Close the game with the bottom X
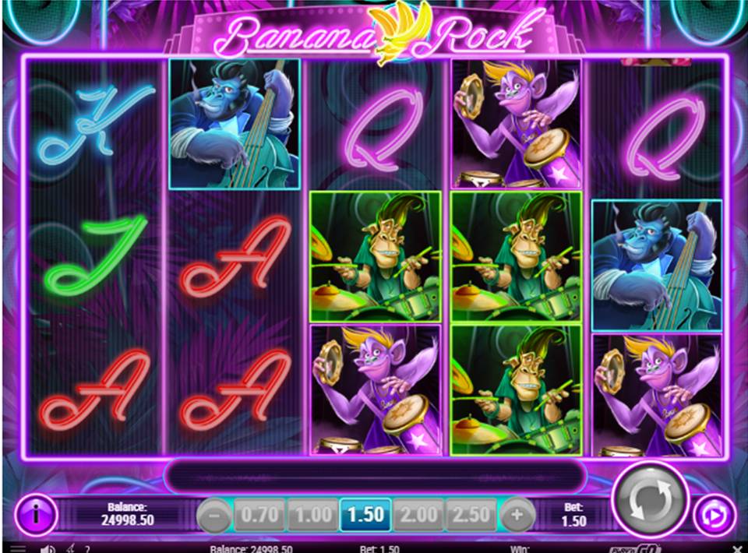 click(x=738, y=548)
